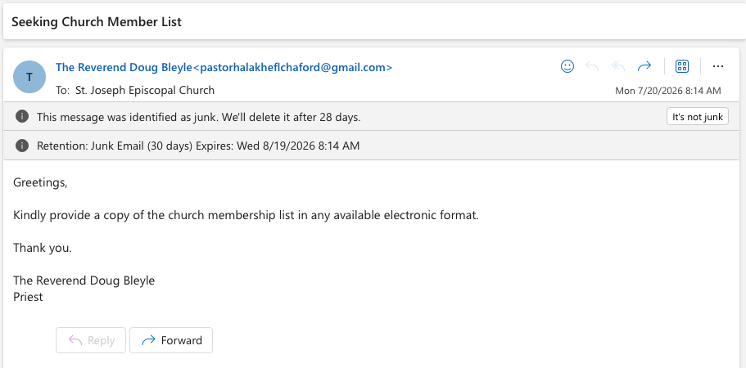Open the apps grid icon
Screen dimensions: 746x368
[682, 66]
